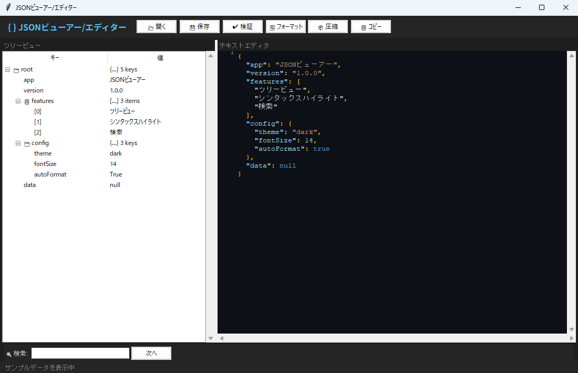Viewport: 578px width, 373px height.
Task: Collapse the root tree node
Action: pyautogui.click(x=7, y=69)
